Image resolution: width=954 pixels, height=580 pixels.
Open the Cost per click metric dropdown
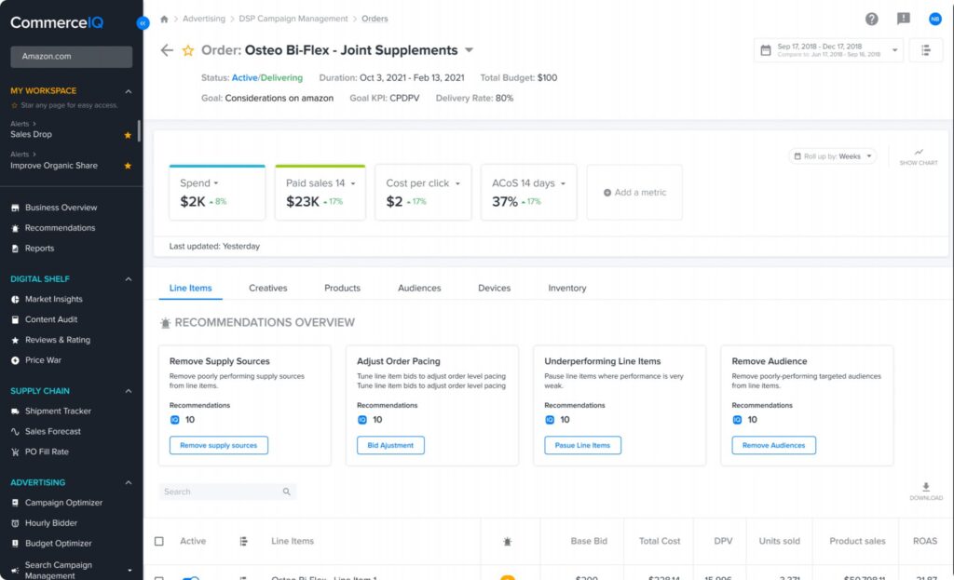457,183
